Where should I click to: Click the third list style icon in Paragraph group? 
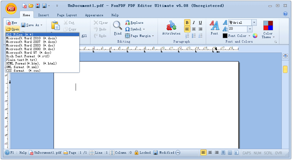tap(200, 36)
